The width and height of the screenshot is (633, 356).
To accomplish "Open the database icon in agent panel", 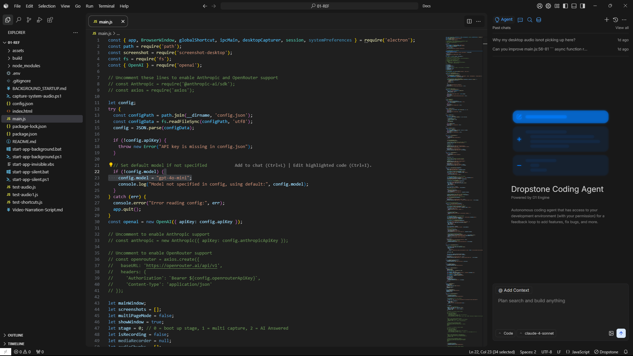I will (x=539, y=20).
